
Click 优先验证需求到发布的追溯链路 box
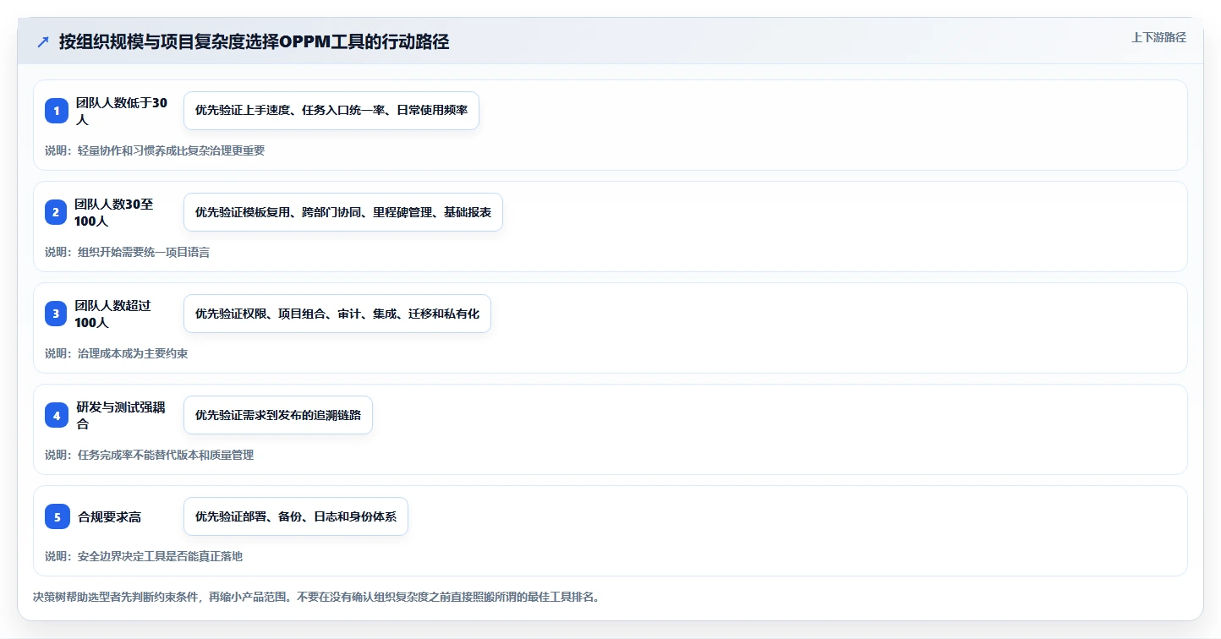pos(278,415)
